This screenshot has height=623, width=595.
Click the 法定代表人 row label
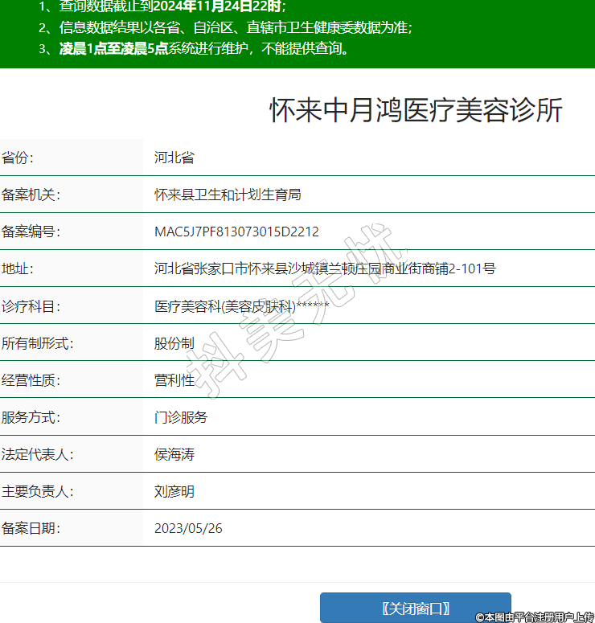tap(38, 454)
